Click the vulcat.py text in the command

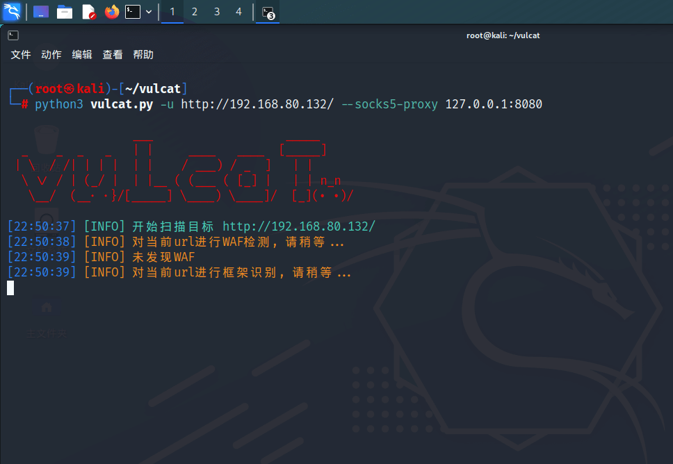122,104
